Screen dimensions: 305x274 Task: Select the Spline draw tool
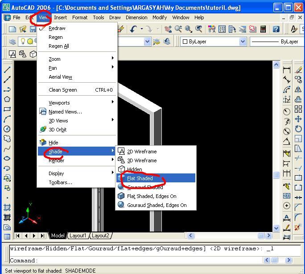point(7,148)
